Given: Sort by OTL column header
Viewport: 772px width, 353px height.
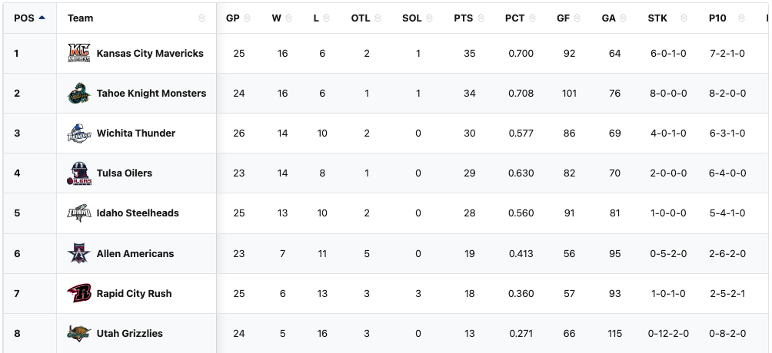Looking at the screenshot, I should pyautogui.click(x=361, y=18).
